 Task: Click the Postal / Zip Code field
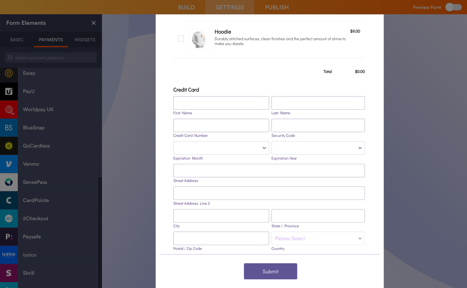(x=221, y=238)
